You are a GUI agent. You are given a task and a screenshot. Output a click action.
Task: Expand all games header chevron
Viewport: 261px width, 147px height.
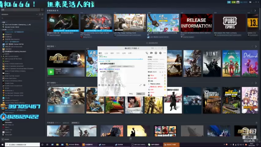tap(60, 123)
